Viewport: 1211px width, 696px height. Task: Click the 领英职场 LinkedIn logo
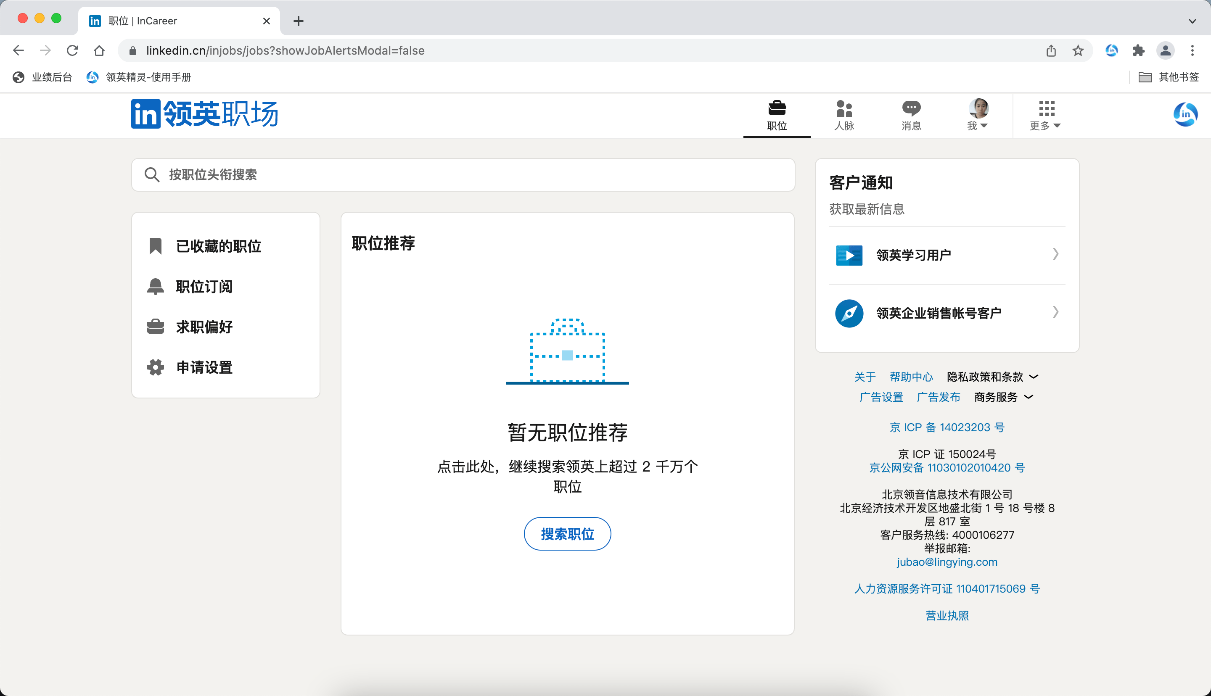(x=205, y=114)
